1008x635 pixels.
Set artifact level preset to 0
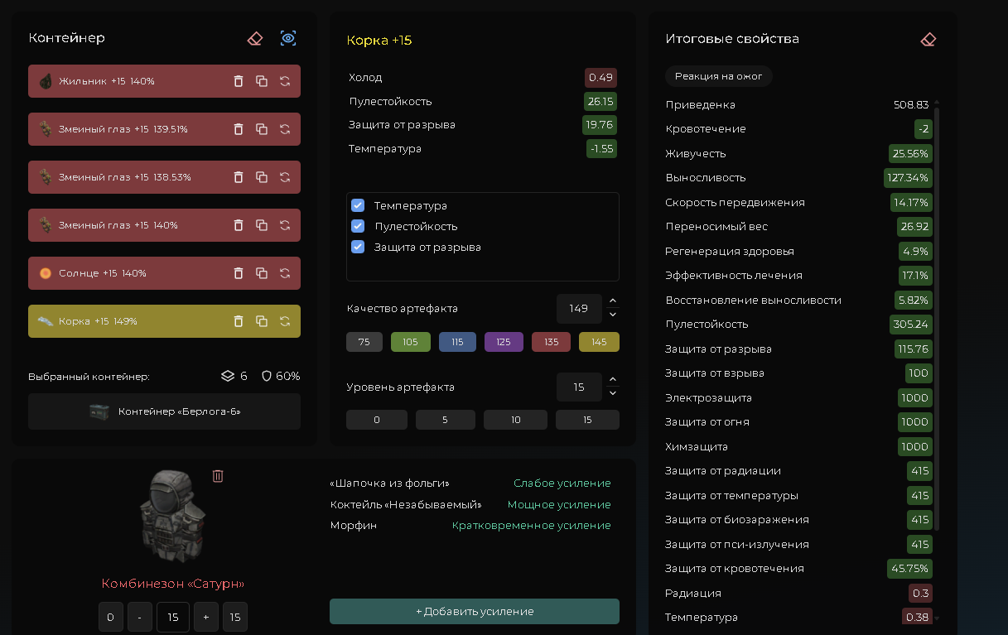pyautogui.click(x=377, y=420)
